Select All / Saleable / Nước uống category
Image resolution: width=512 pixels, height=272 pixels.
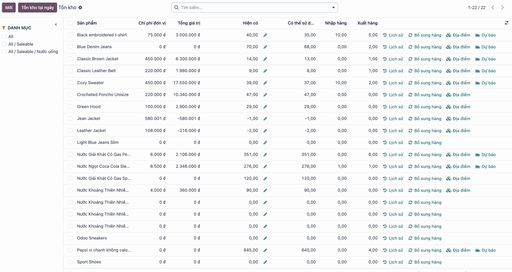click(4, 52)
